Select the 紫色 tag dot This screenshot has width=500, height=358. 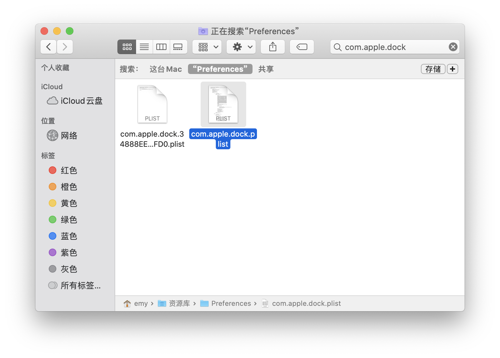point(53,253)
